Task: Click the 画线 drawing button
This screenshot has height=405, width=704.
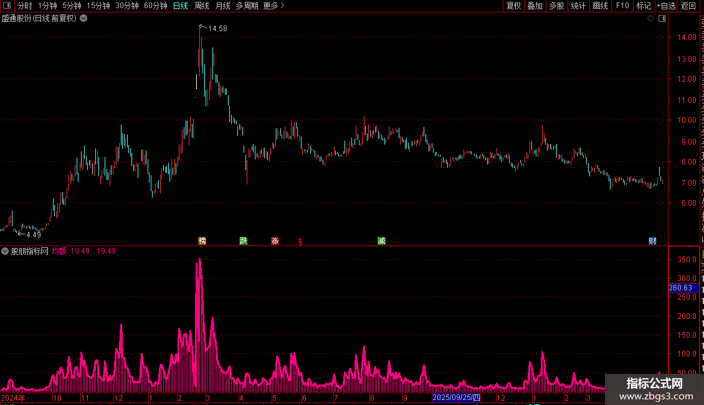Action: pos(600,6)
